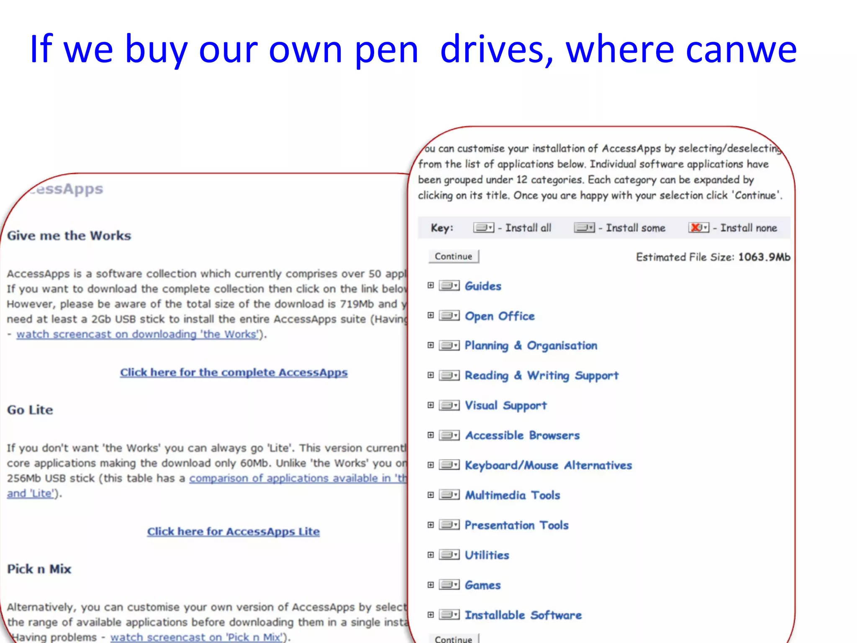Viewport: 857px width, 643px height.
Task: Open the Guides category title
Action: tap(483, 286)
